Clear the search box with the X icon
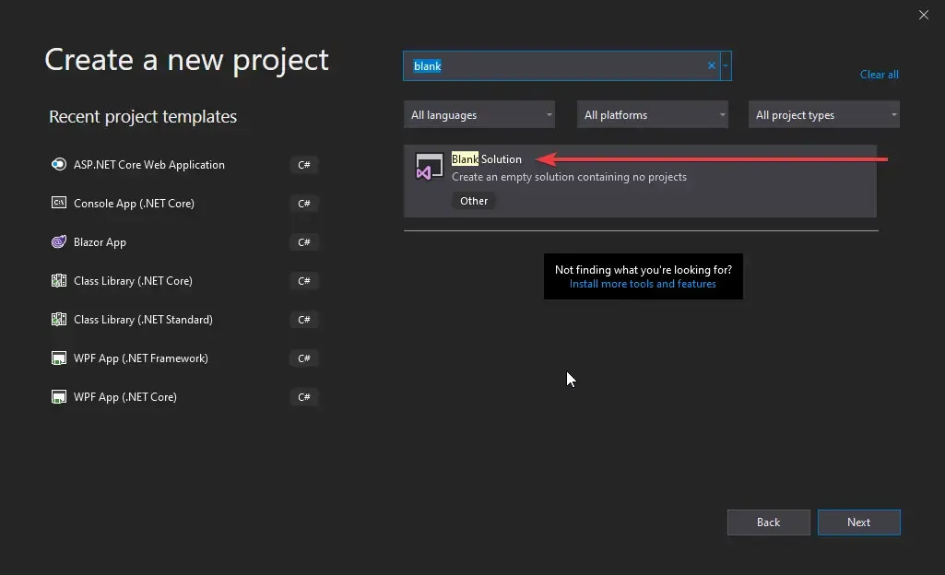 click(710, 65)
